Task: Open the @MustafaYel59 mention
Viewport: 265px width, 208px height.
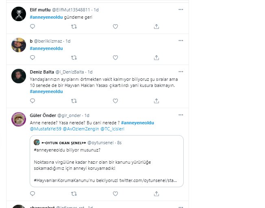Action: 46,129
